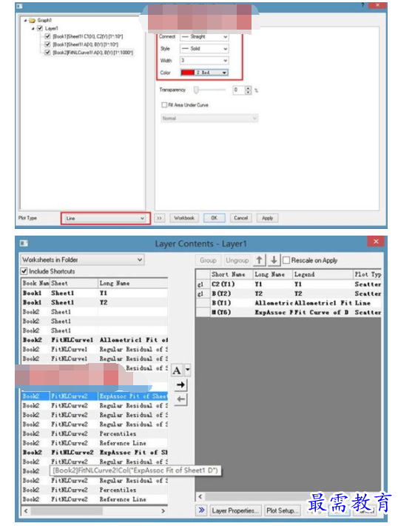Click the double-chevron expand icon beside Layer Properties
The width and height of the screenshot is (398, 526).
[x=201, y=510]
